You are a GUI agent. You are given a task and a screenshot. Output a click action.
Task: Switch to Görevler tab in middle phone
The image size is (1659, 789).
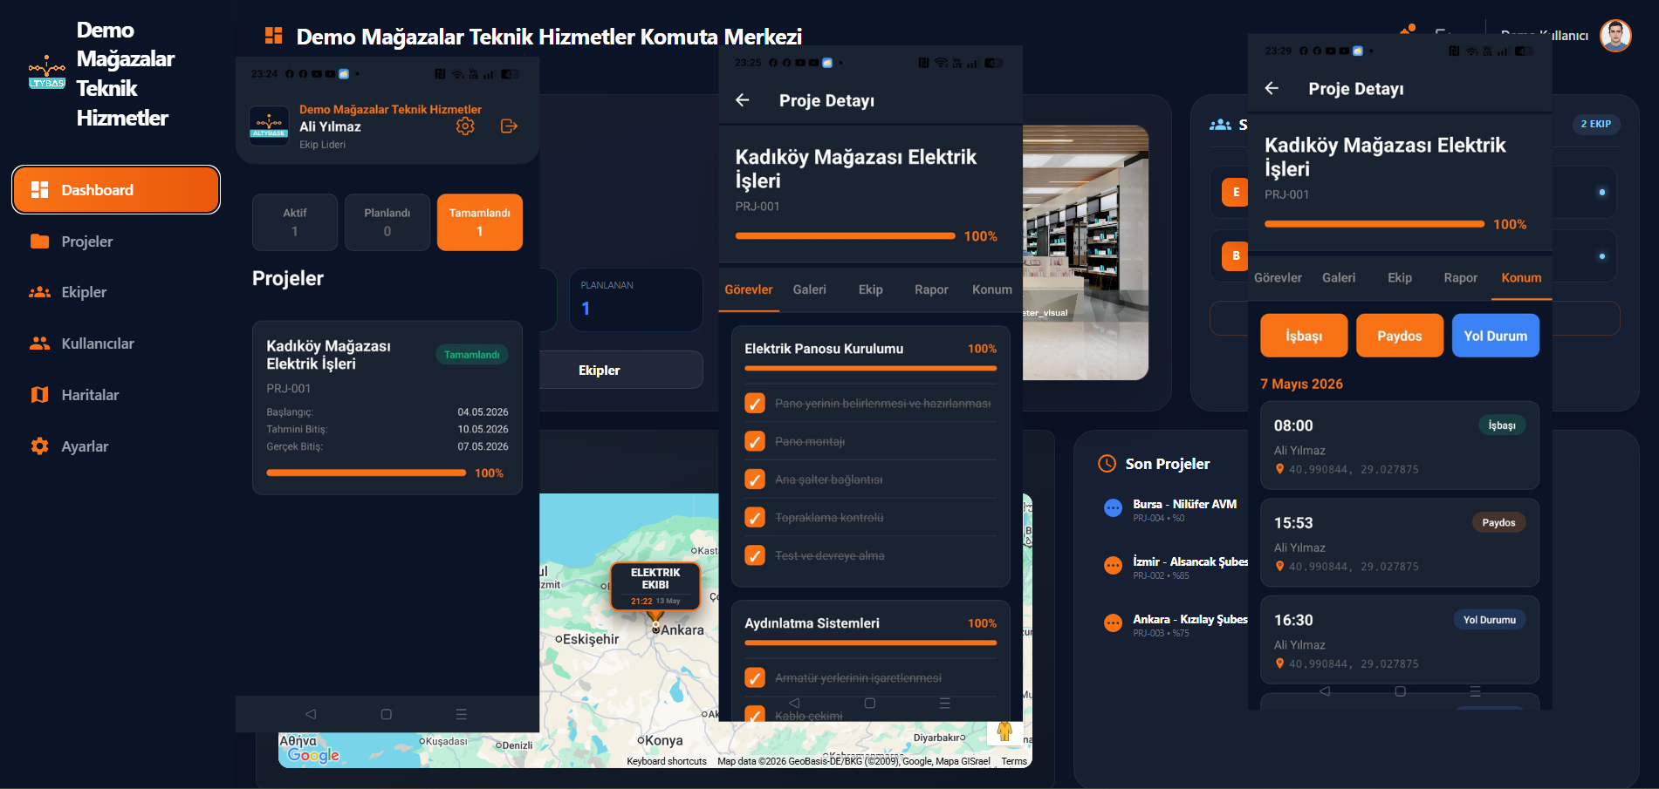click(x=749, y=289)
